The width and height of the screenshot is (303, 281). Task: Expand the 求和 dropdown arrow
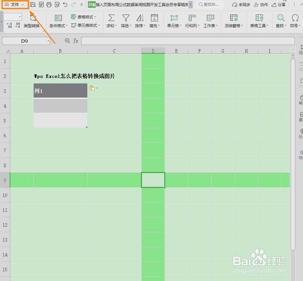pos(116,26)
